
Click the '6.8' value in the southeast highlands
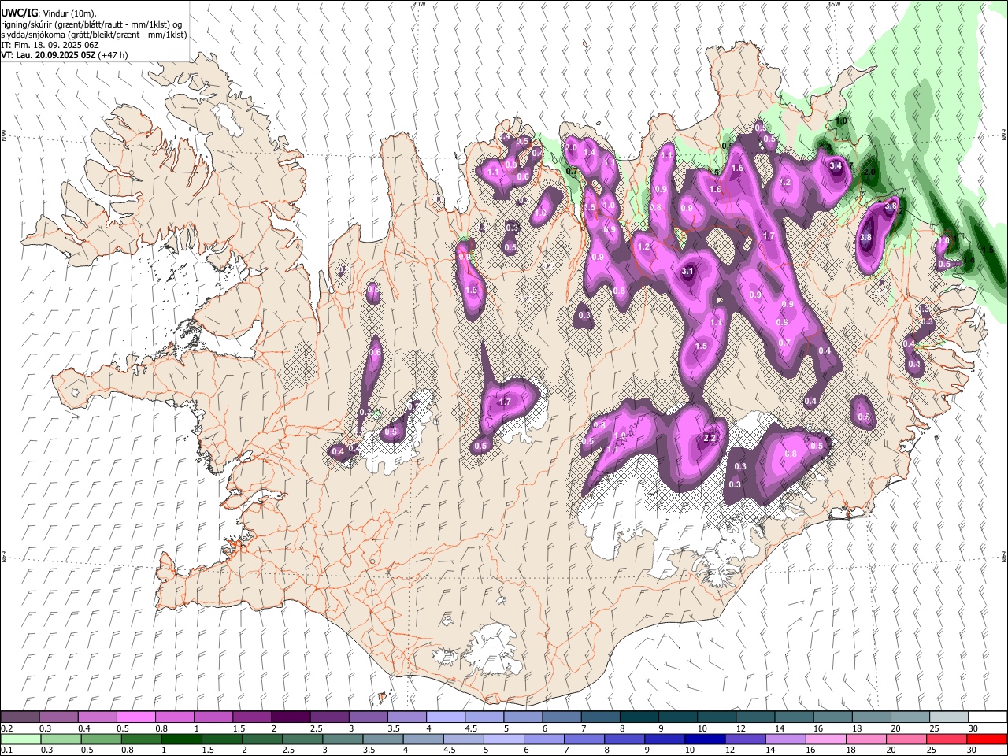click(x=791, y=454)
